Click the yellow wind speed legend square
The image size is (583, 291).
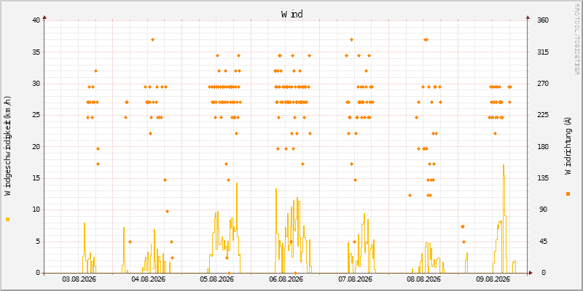coord(8,220)
